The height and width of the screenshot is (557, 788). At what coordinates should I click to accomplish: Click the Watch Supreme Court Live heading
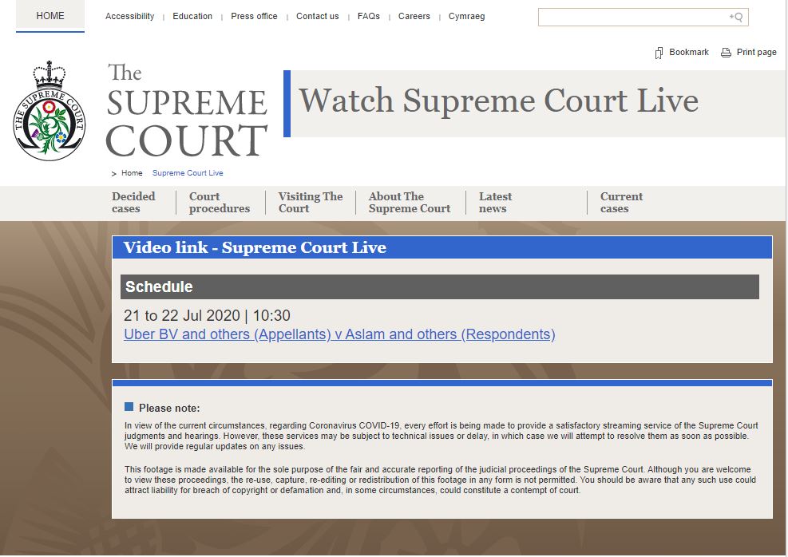[498, 101]
